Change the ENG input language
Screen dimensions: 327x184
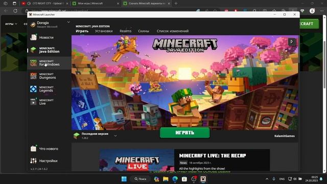[282, 179]
